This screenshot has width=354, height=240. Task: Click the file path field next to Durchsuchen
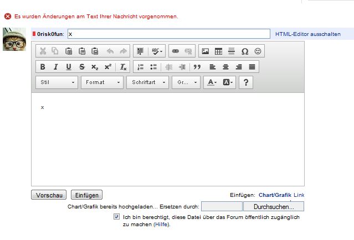pyautogui.click(x=222, y=206)
